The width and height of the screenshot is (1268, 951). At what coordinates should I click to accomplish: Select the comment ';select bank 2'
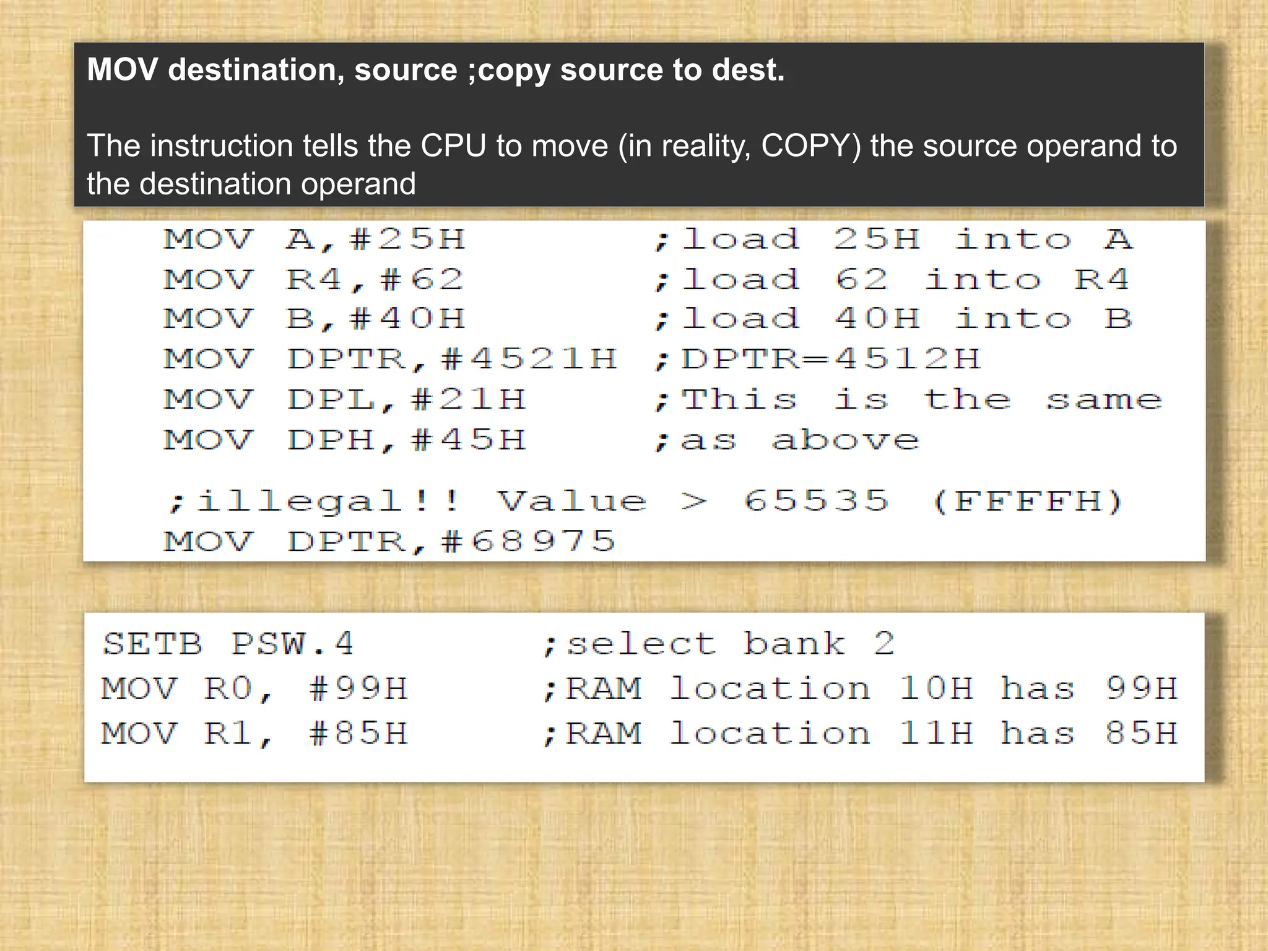pos(718,644)
